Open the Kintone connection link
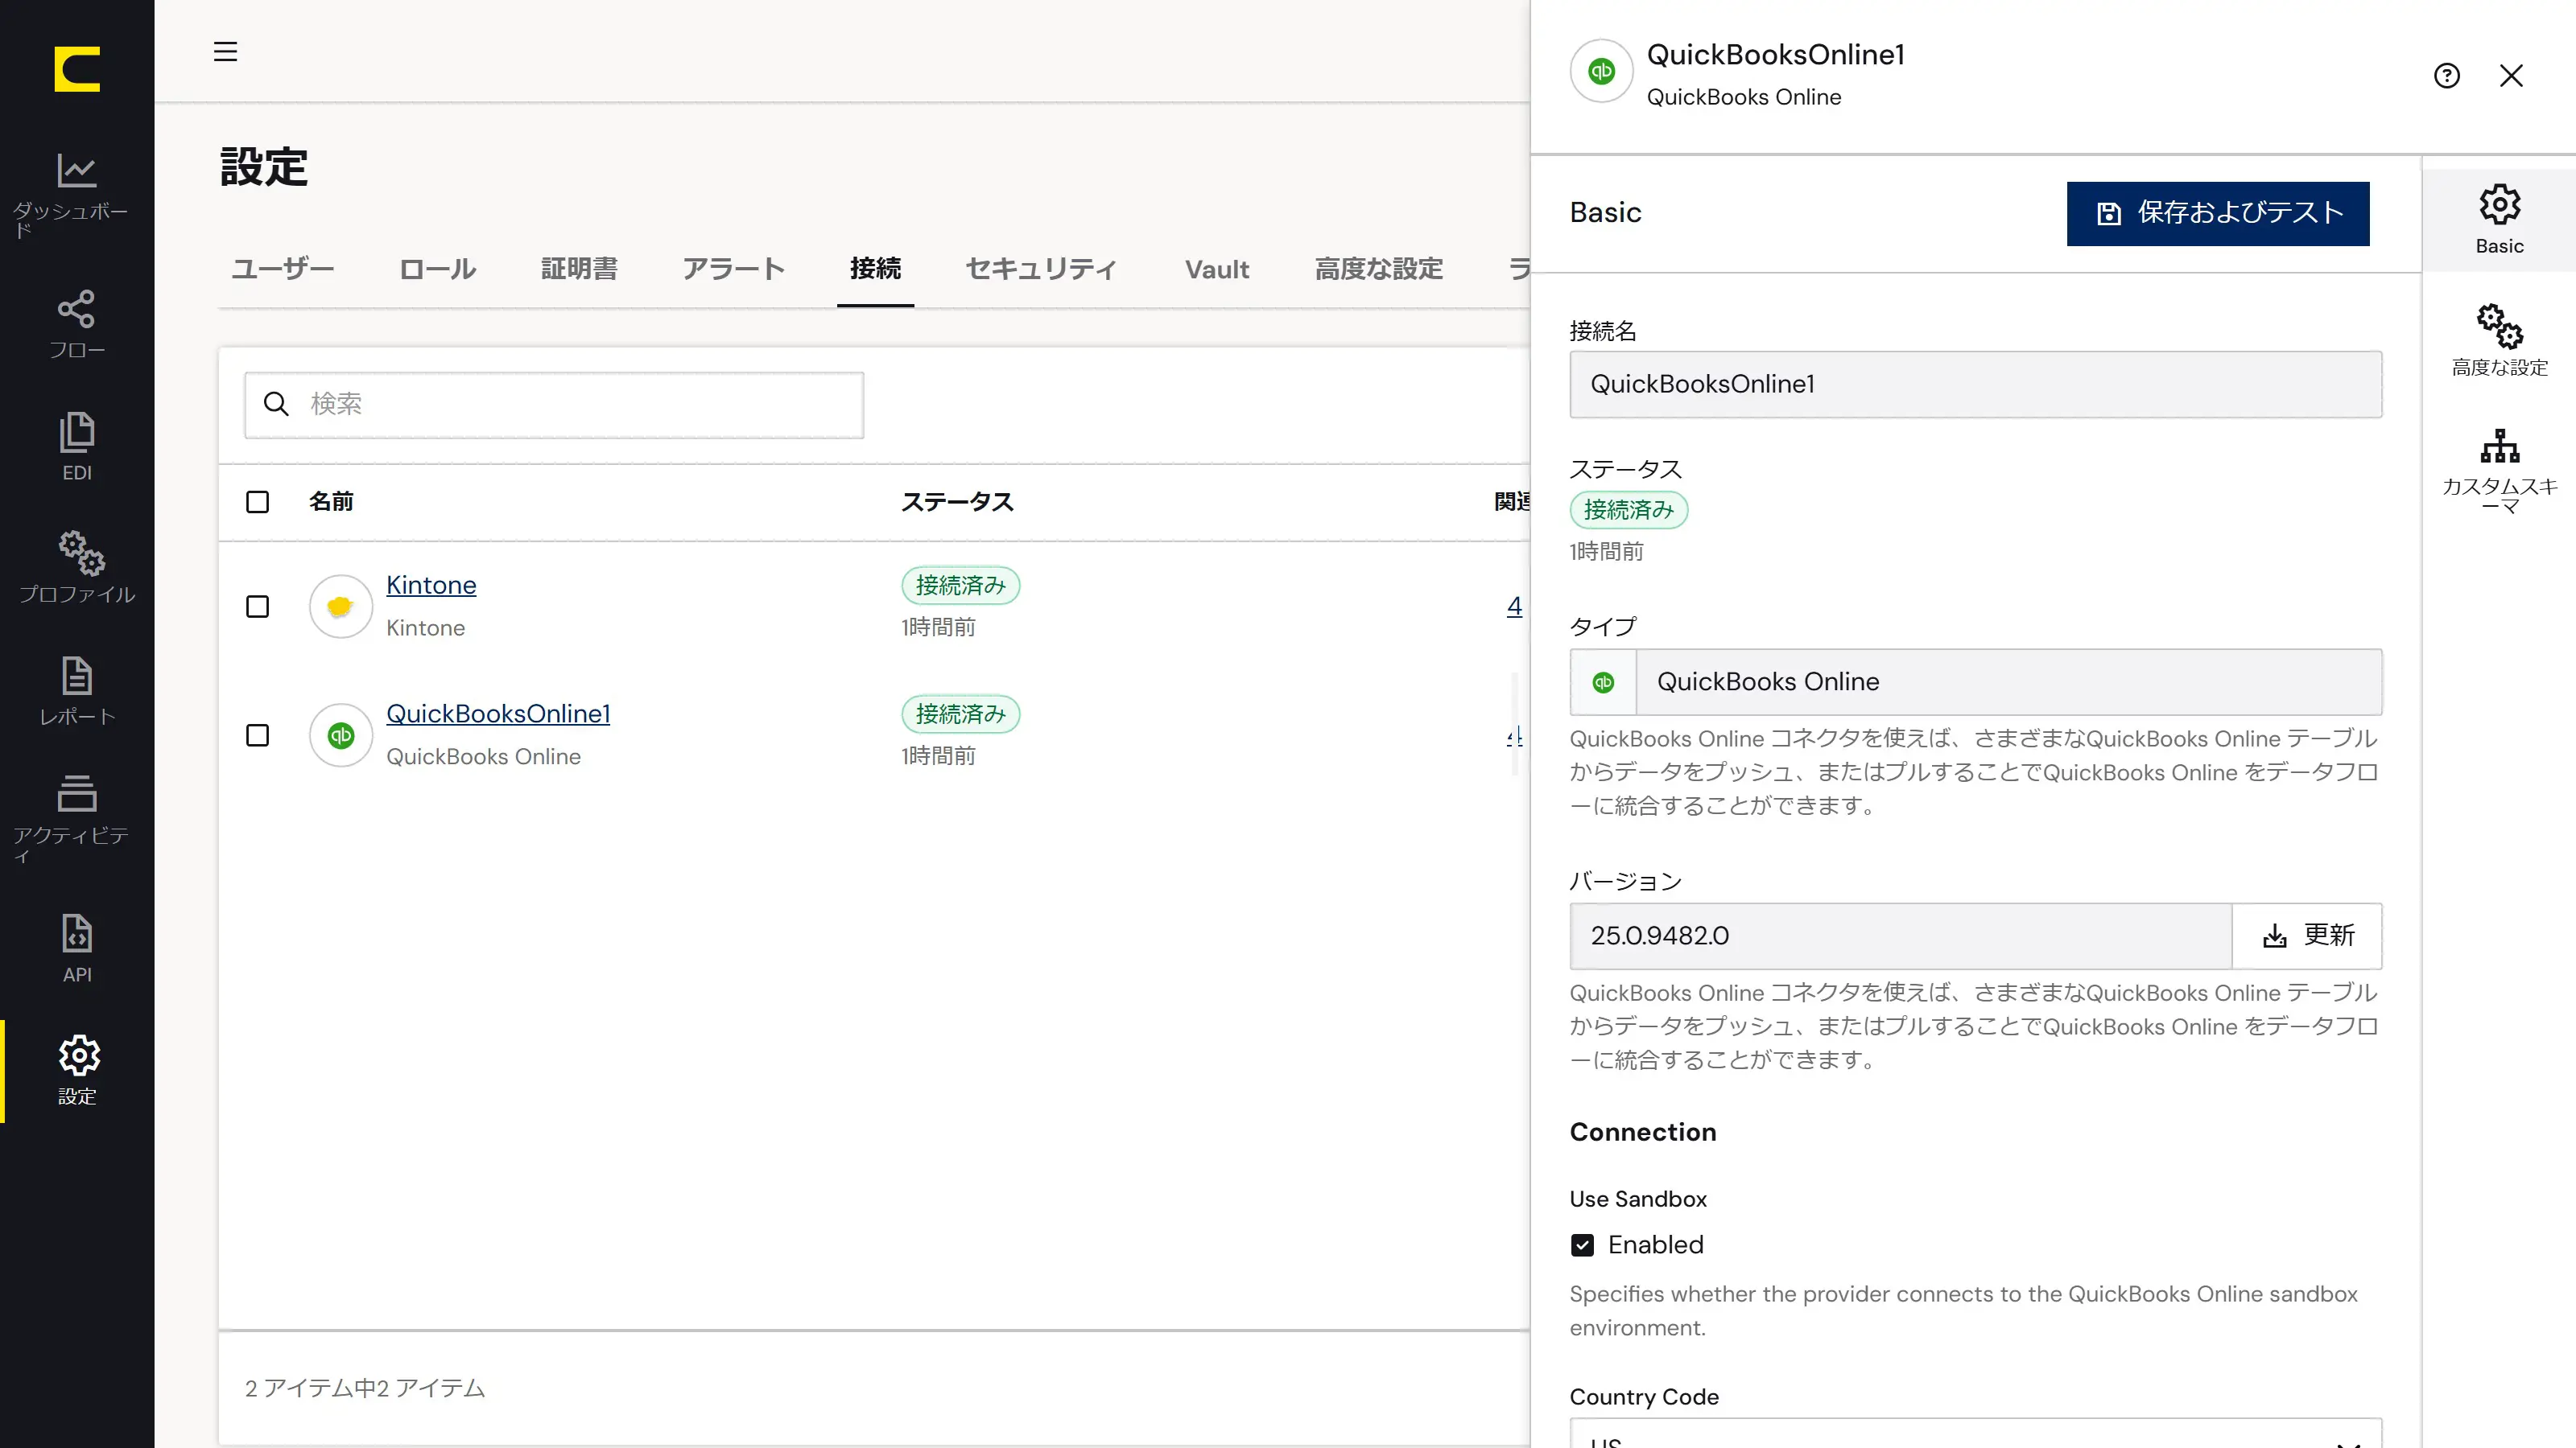The height and width of the screenshot is (1448, 2576). pos(431,585)
